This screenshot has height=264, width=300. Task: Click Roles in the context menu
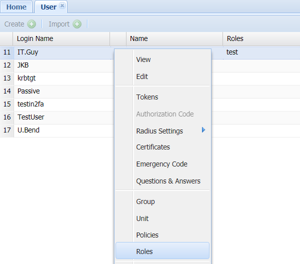144,251
